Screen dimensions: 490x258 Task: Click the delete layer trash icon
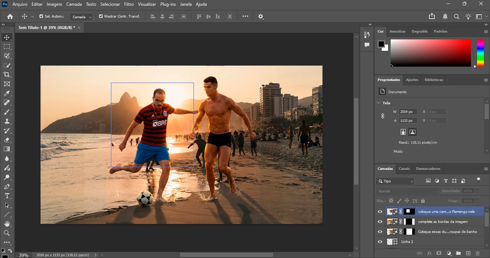click(478, 253)
